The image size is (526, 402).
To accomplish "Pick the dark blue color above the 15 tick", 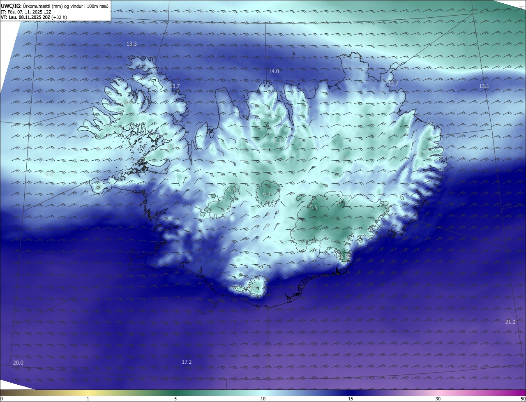I will point(351,393).
